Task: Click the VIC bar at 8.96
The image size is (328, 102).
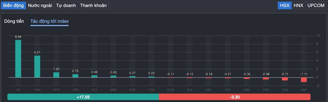Action: [x=18, y=59]
